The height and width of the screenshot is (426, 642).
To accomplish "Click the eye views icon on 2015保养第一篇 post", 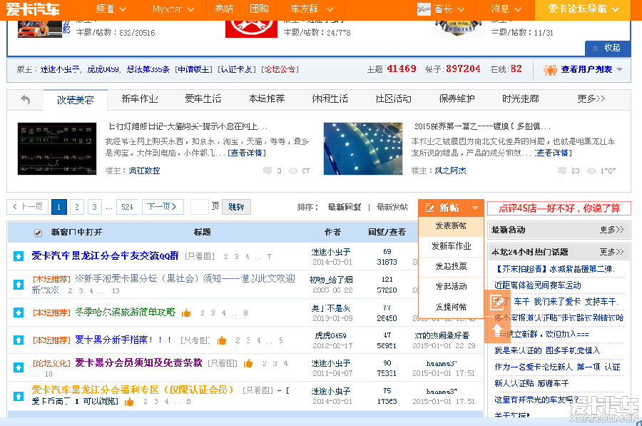I will click(591, 171).
